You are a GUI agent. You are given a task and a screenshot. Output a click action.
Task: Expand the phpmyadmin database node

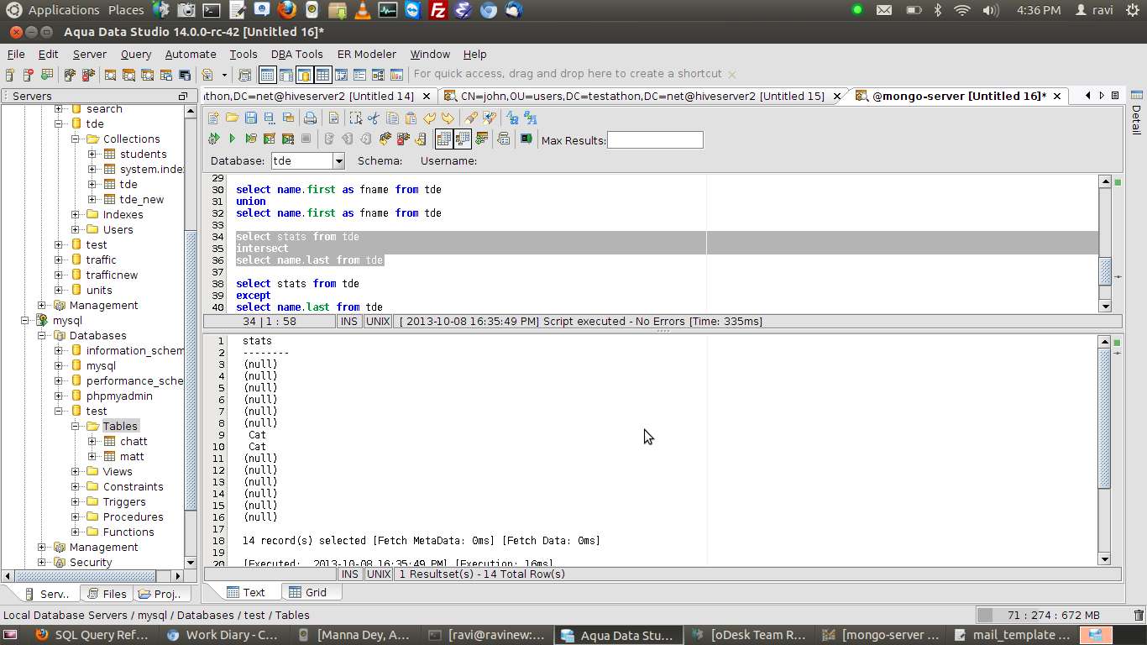pos(60,396)
